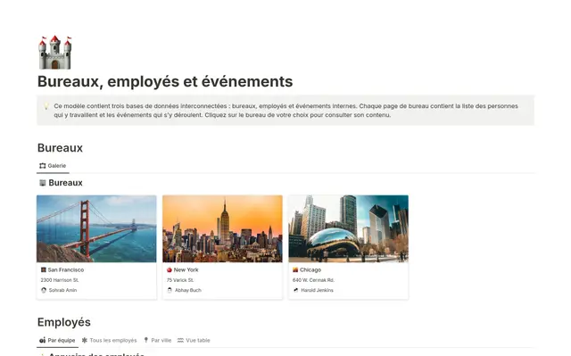The image size is (571, 356).
Task: Click the Chicago card icon
Action: [295, 269]
